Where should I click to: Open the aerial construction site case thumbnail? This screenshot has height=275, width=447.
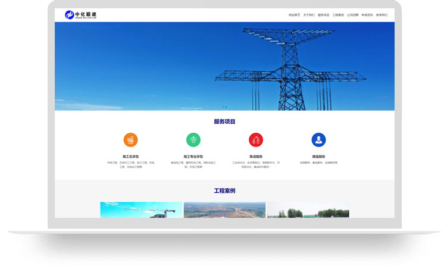tap(224, 210)
